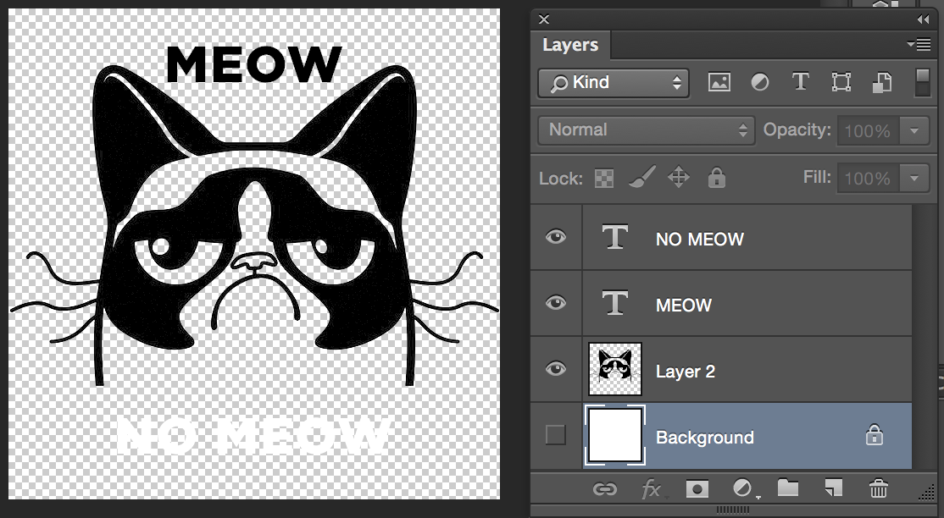Hide the NO MEOW text layer
944x518 pixels.
pyautogui.click(x=556, y=237)
